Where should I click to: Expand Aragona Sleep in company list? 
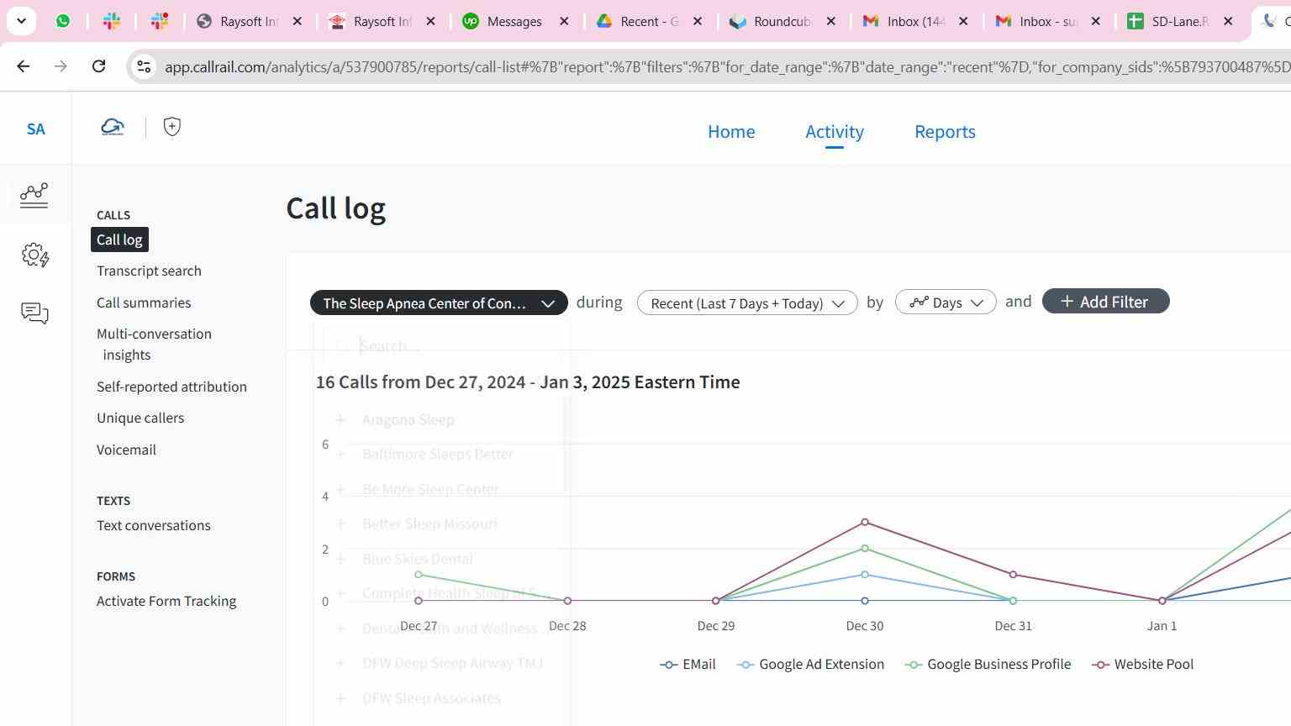(340, 419)
